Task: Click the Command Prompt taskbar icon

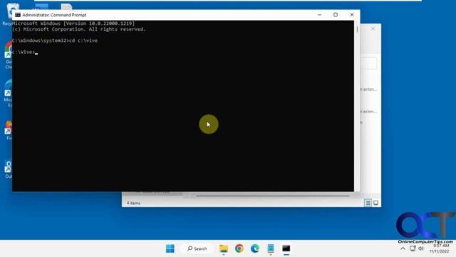Action: [286, 248]
